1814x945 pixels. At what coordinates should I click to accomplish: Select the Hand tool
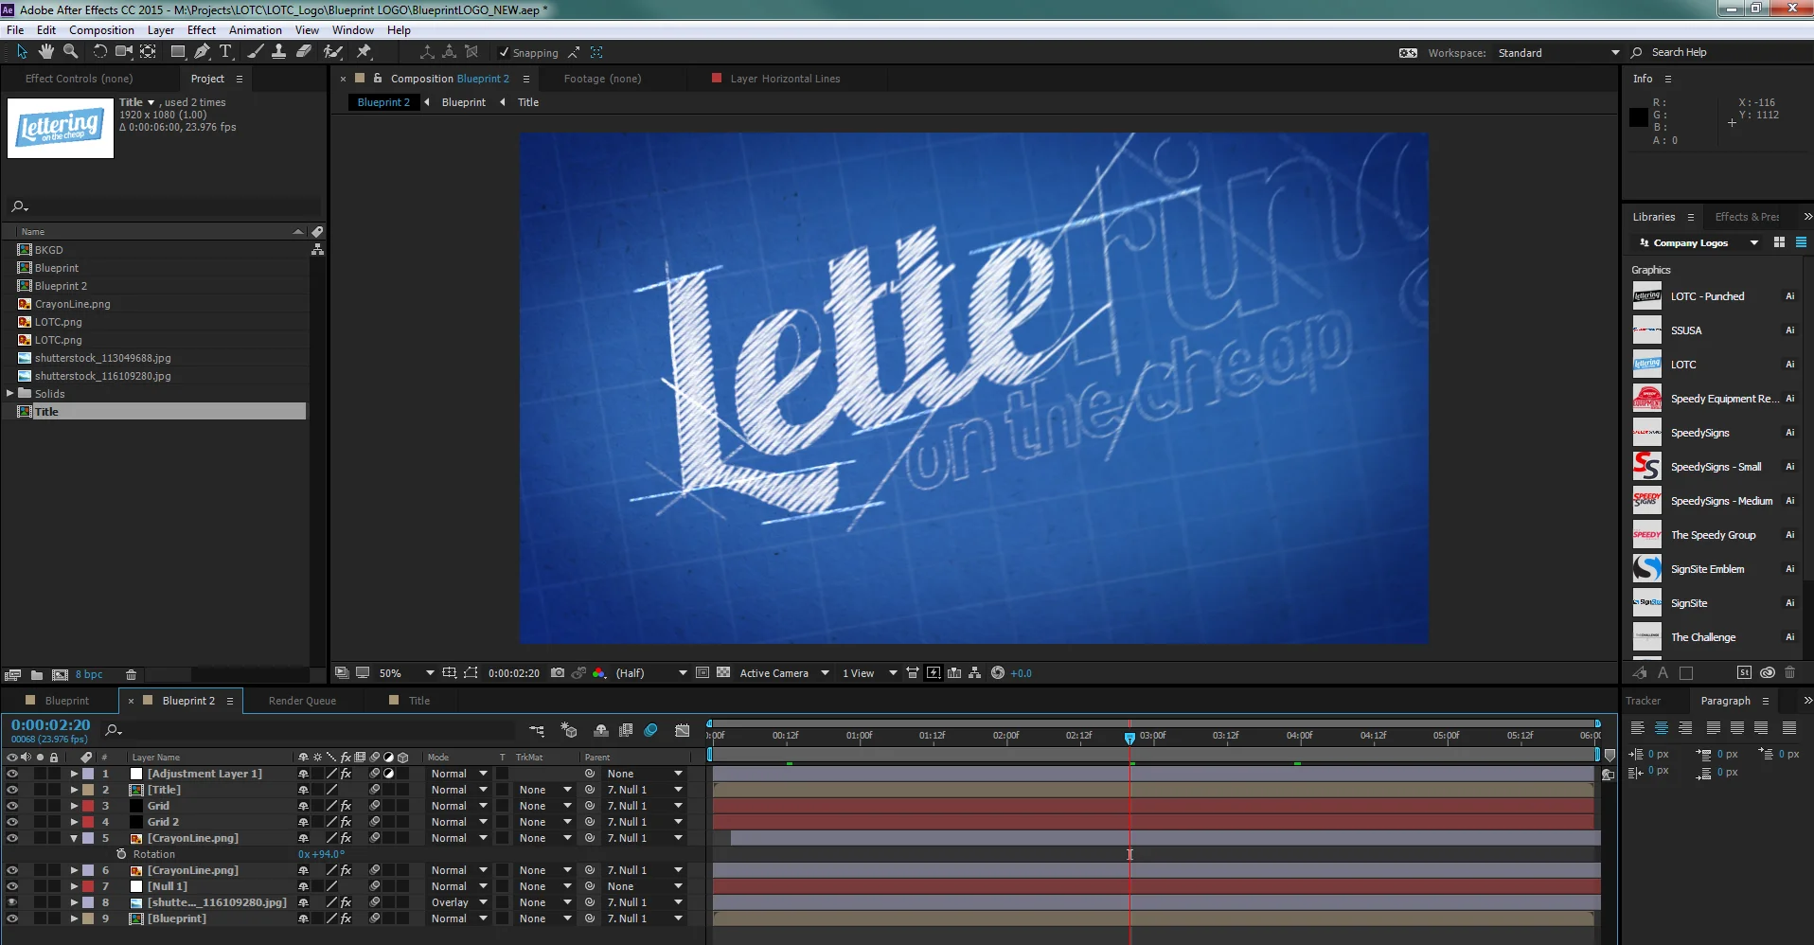45,52
